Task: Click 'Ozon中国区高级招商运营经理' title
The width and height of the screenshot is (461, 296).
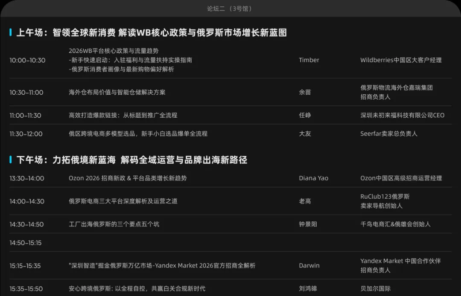Action: 401,178
